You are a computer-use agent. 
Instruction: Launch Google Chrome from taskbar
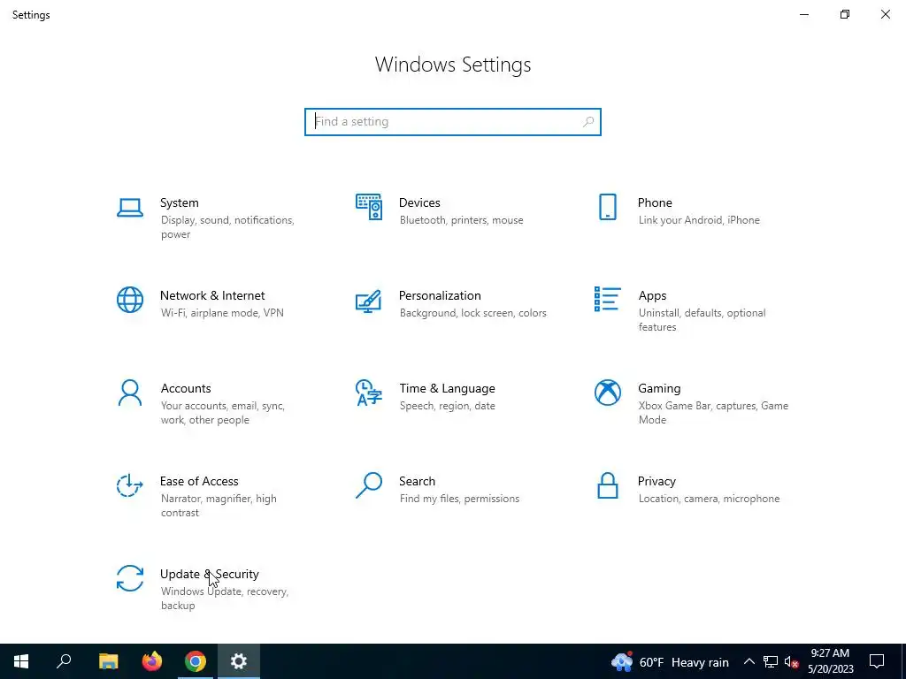[196, 661]
